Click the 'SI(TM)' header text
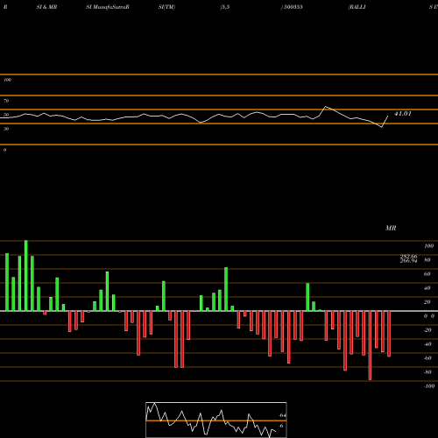This screenshot has width=438, height=438. (166, 7)
